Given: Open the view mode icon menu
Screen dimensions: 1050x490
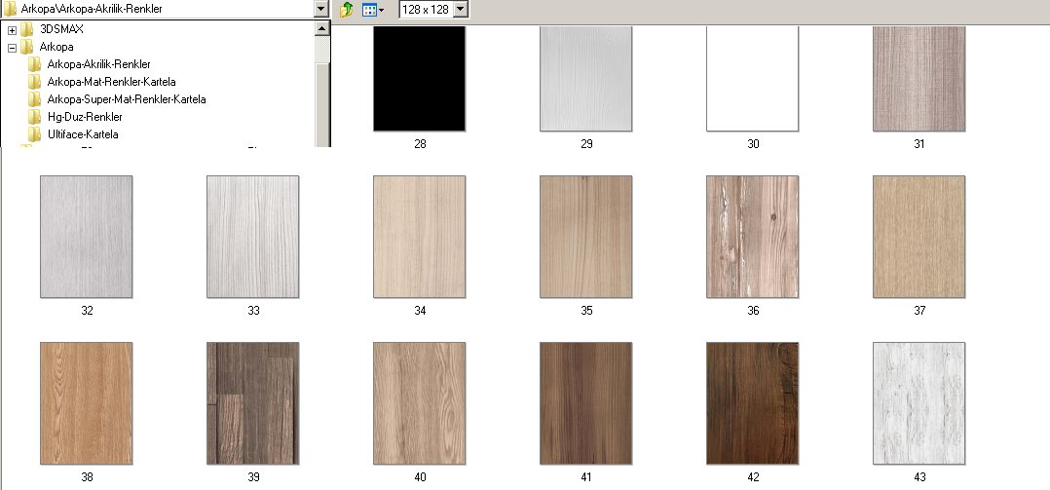Looking at the screenshot, I should pyautogui.click(x=373, y=10).
